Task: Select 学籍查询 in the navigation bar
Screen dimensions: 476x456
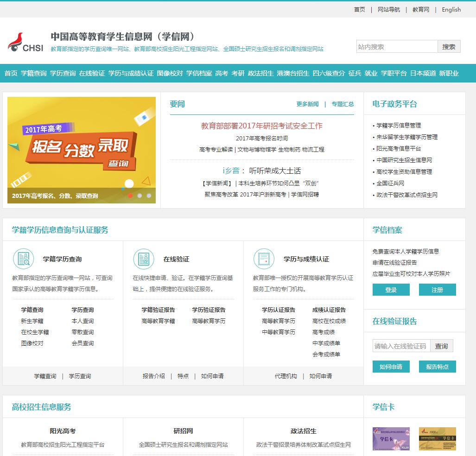Action: (x=34, y=73)
